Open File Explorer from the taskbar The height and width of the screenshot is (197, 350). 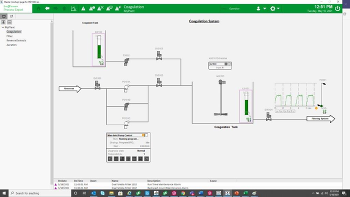click(x=111, y=193)
